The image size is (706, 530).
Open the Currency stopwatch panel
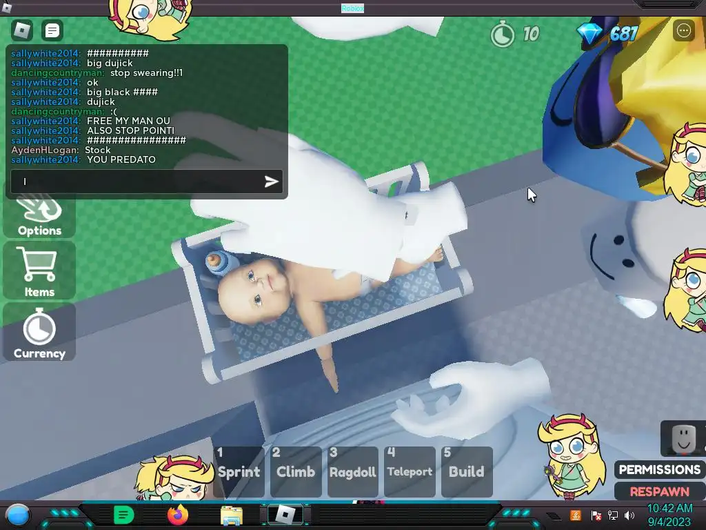click(x=39, y=332)
